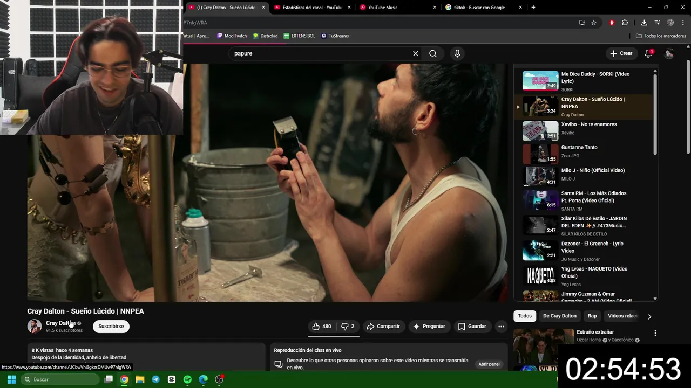The image size is (691, 388).
Task: Click Guardar button
Action: (472, 326)
